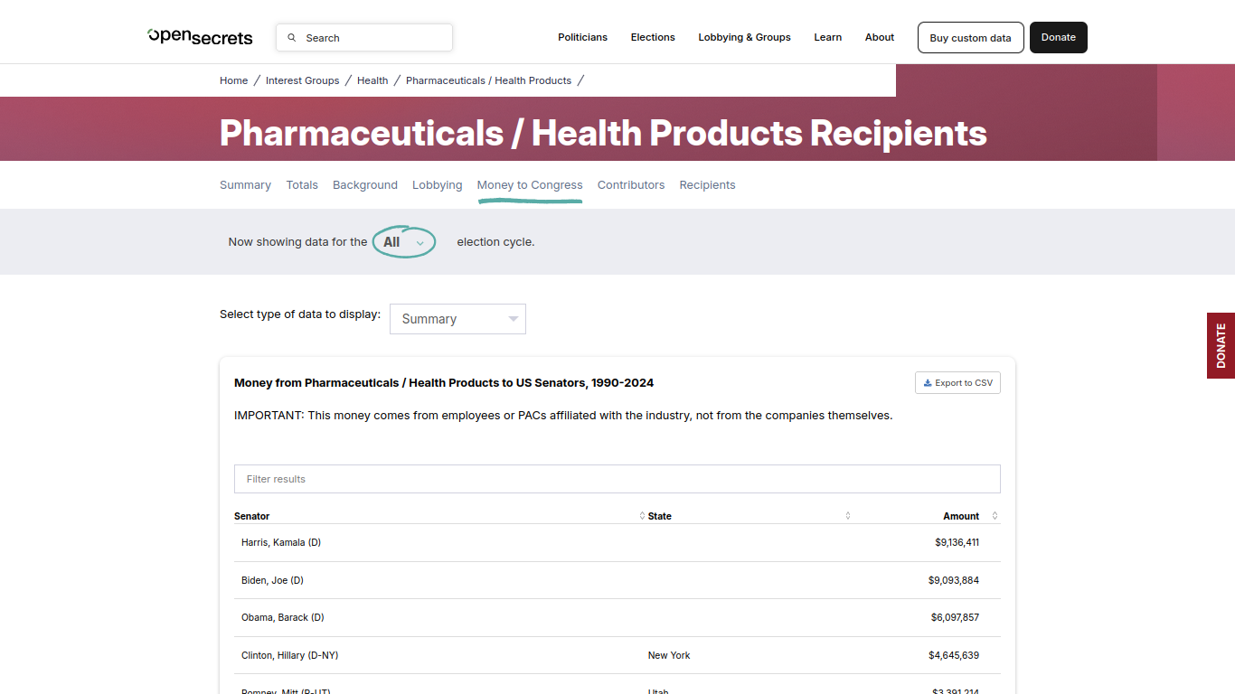Open the All election cycle dropdown
Viewport: 1235px width, 694px height.
point(404,242)
